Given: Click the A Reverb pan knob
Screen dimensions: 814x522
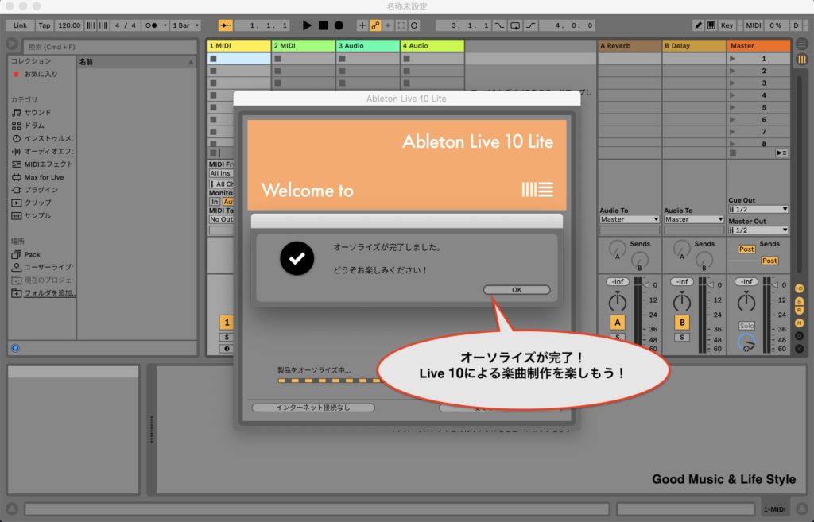Looking at the screenshot, I should click(617, 301).
